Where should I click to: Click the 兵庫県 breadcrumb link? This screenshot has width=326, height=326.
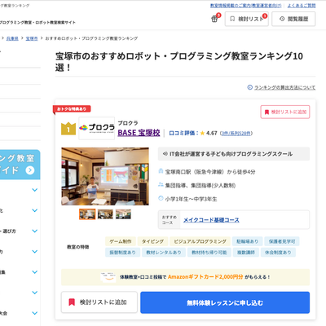click(x=12, y=38)
